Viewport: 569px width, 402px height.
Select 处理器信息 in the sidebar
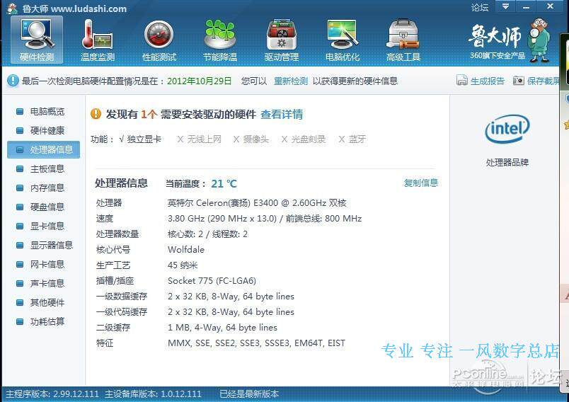(x=44, y=149)
